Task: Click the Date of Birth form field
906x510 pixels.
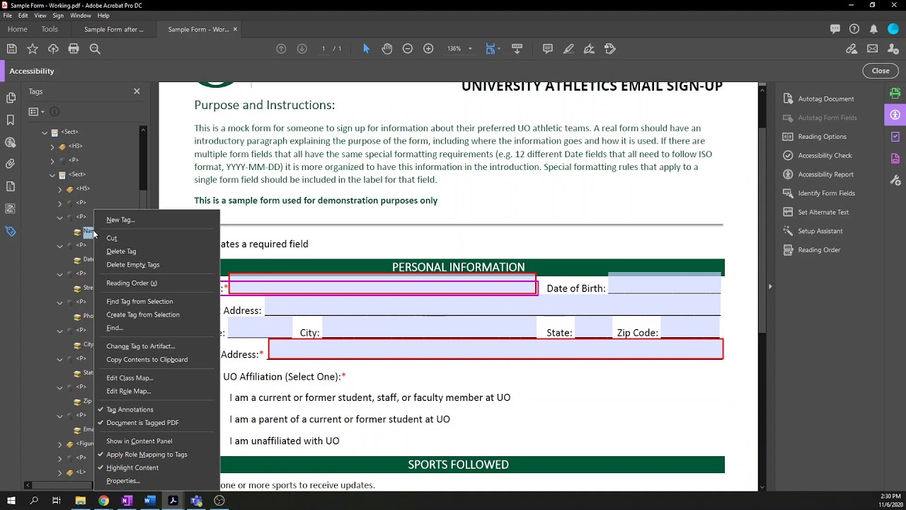Action: tap(664, 284)
